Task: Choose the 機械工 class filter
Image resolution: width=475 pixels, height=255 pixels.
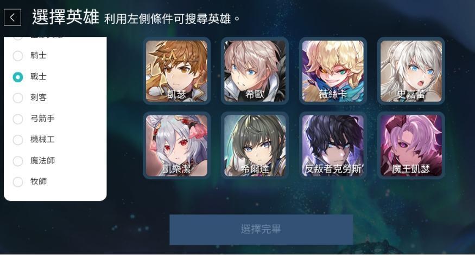Action: click(x=18, y=140)
